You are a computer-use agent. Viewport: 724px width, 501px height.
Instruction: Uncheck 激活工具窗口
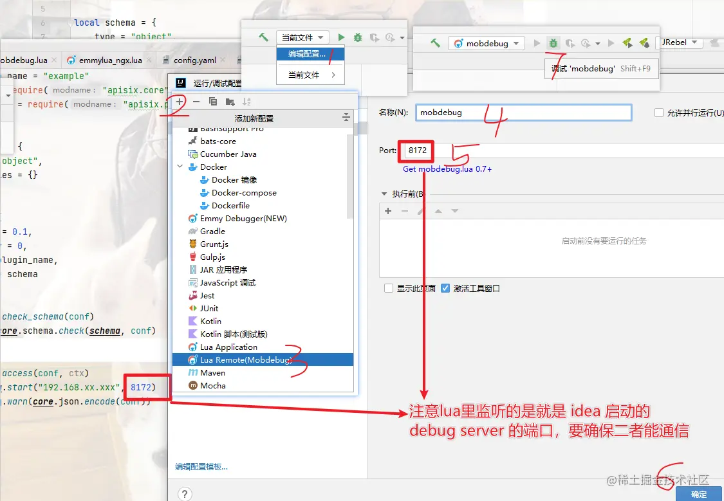coord(445,287)
